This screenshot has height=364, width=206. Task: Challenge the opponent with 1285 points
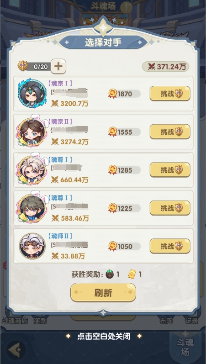tap(170, 170)
